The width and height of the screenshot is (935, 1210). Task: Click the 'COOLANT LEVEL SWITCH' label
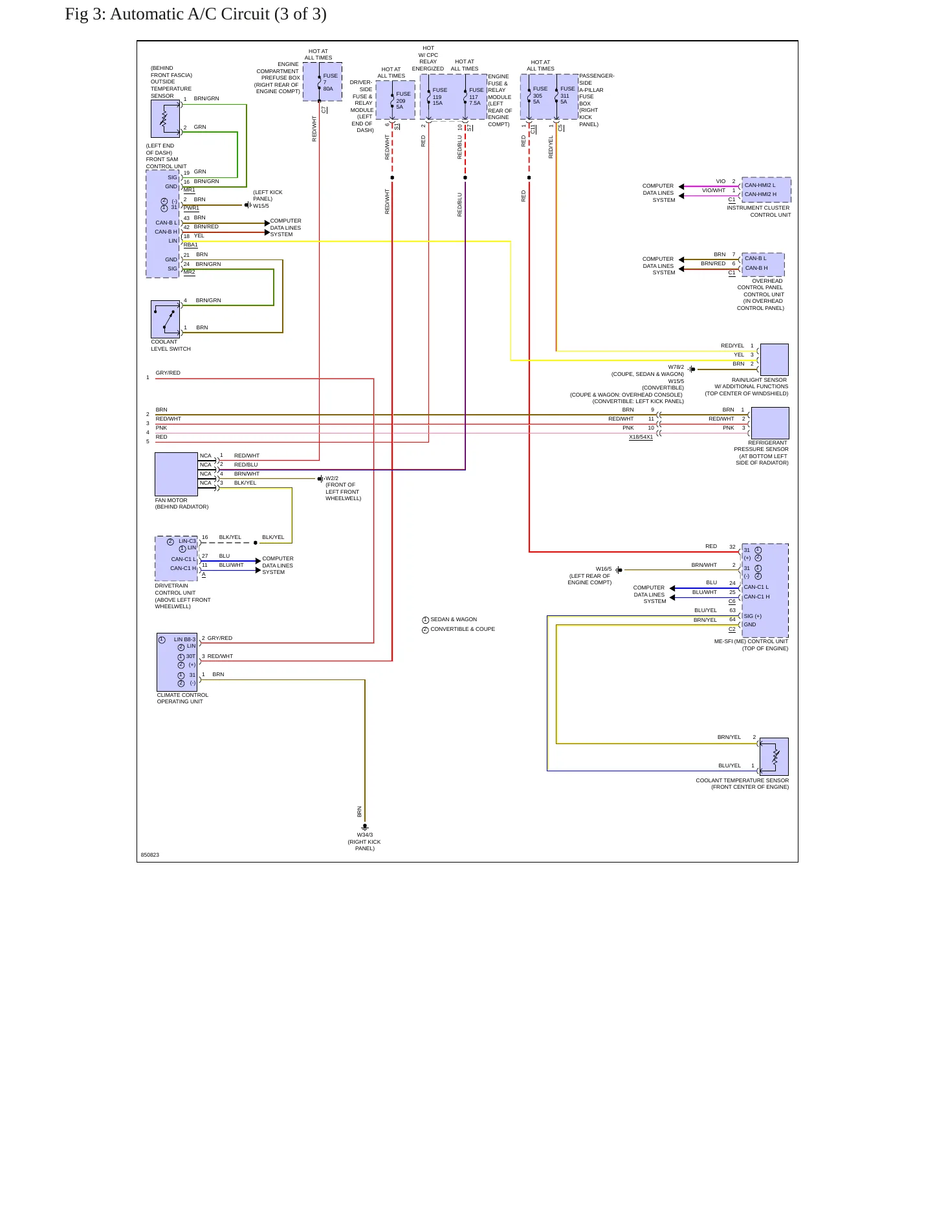tap(171, 346)
